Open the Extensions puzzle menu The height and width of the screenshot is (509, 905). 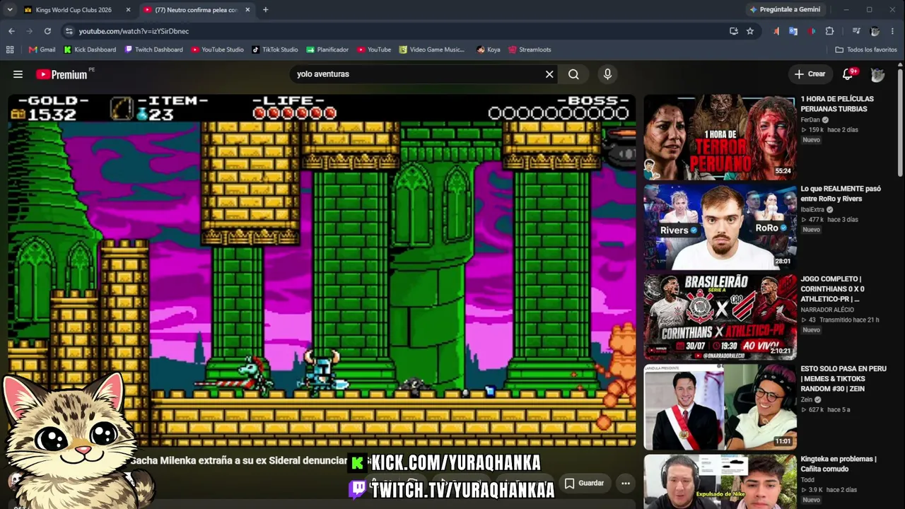[x=830, y=31]
